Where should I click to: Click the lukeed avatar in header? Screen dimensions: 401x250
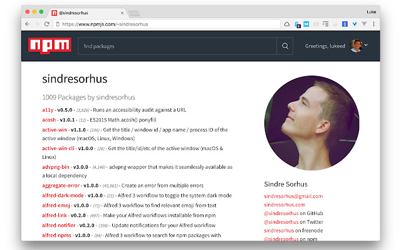point(357,46)
